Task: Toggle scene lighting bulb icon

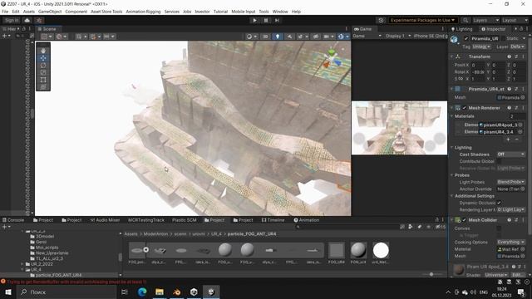Action: 278,37
